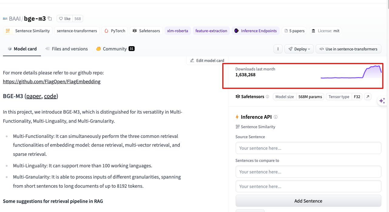Click info icon beside Inference API
389x212 pixels.
[x=276, y=117]
